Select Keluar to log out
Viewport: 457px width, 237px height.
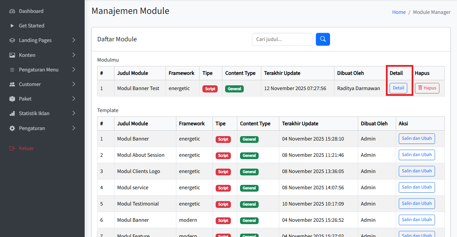[26, 148]
